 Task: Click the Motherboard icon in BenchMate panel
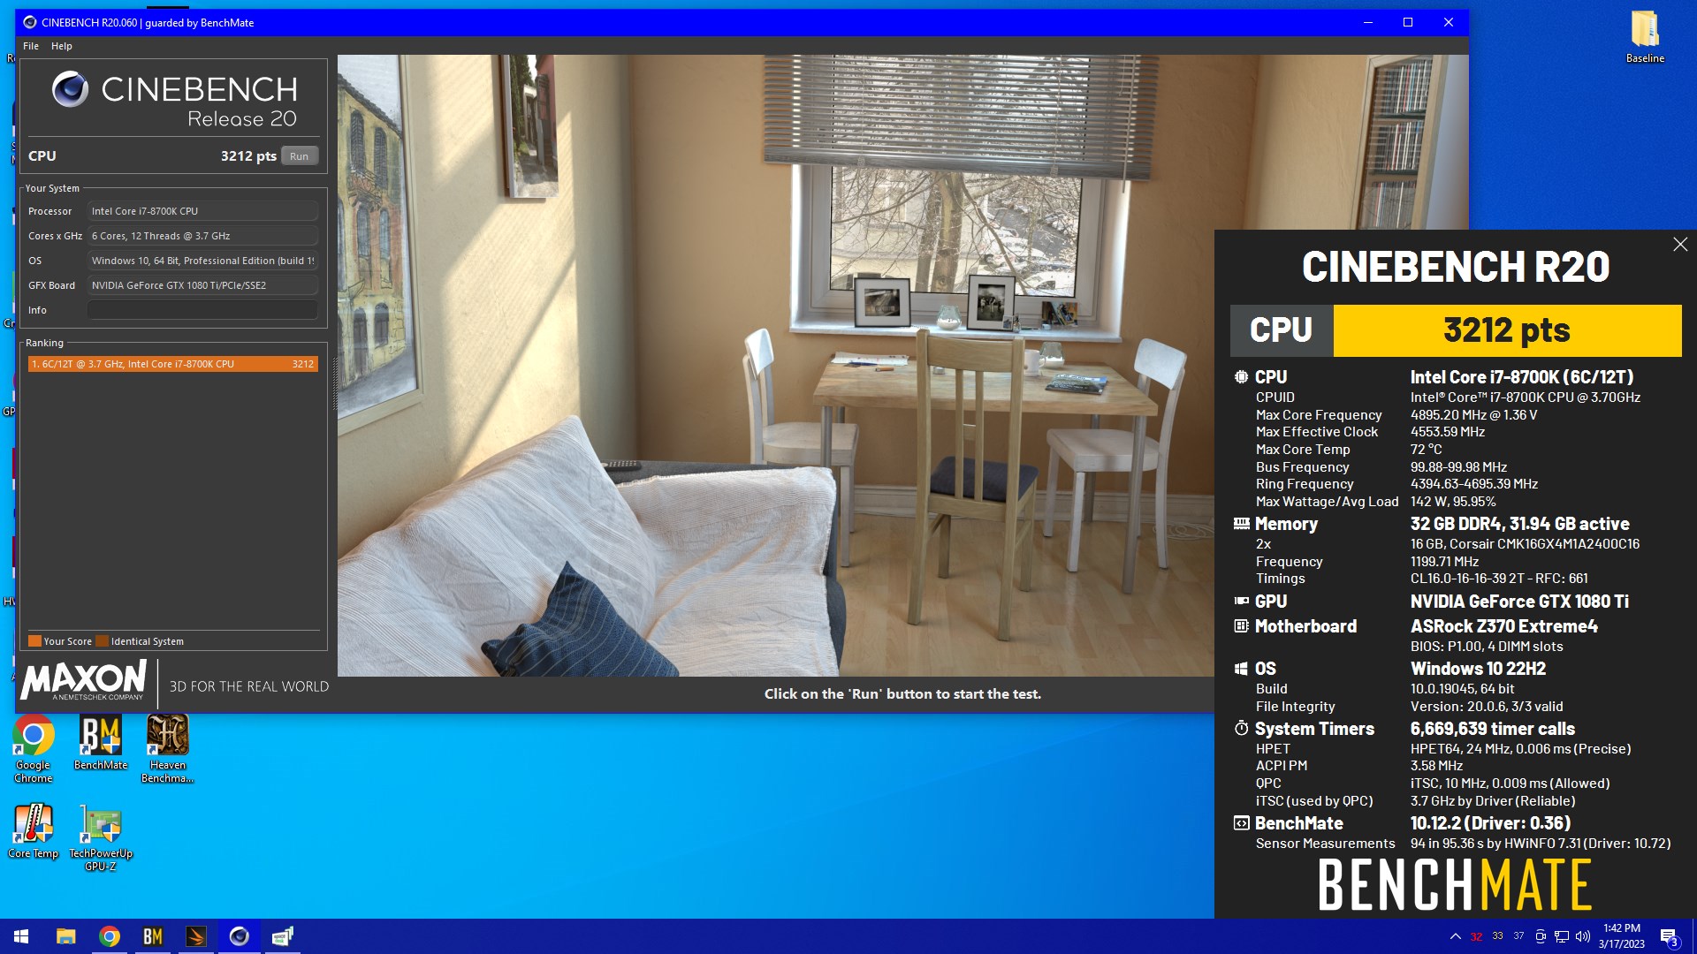click(x=1241, y=626)
